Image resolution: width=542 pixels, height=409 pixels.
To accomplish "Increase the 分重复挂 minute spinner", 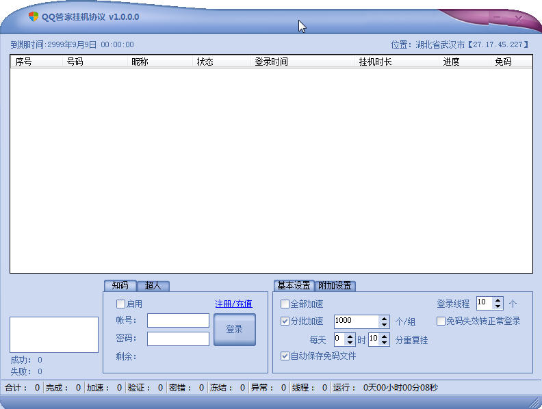I will pyautogui.click(x=385, y=337).
